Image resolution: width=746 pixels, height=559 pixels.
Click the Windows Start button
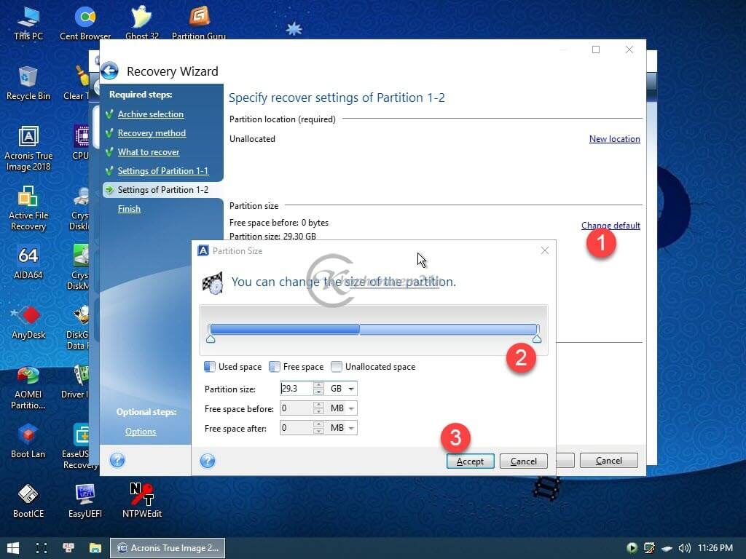pyautogui.click(x=13, y=547)
